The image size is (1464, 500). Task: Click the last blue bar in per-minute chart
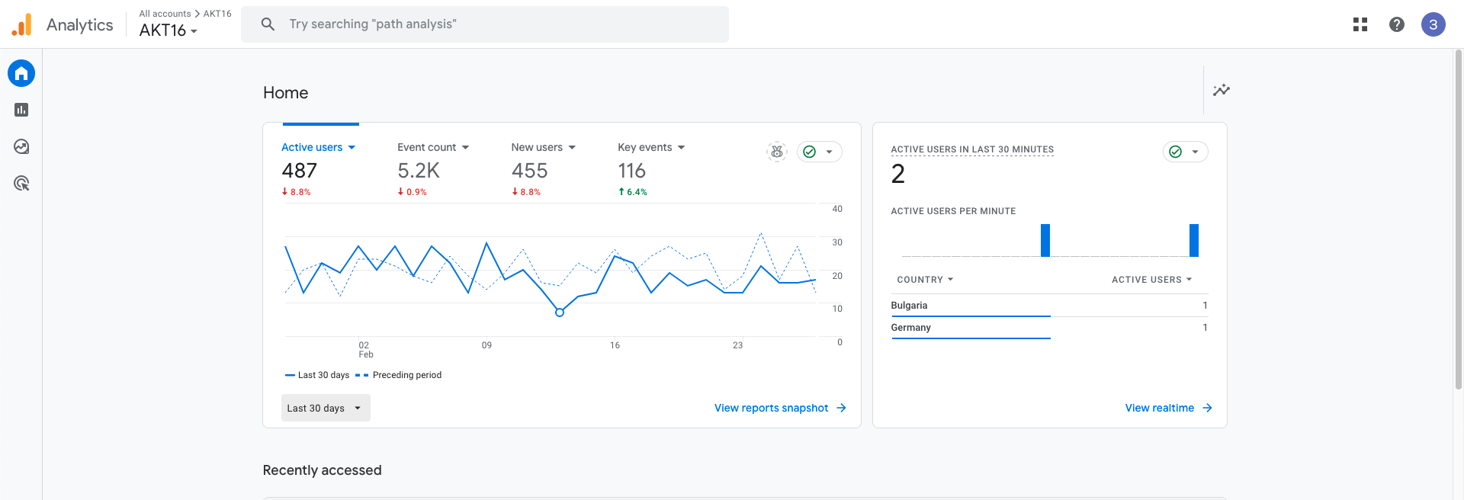tap(1194, 240)
